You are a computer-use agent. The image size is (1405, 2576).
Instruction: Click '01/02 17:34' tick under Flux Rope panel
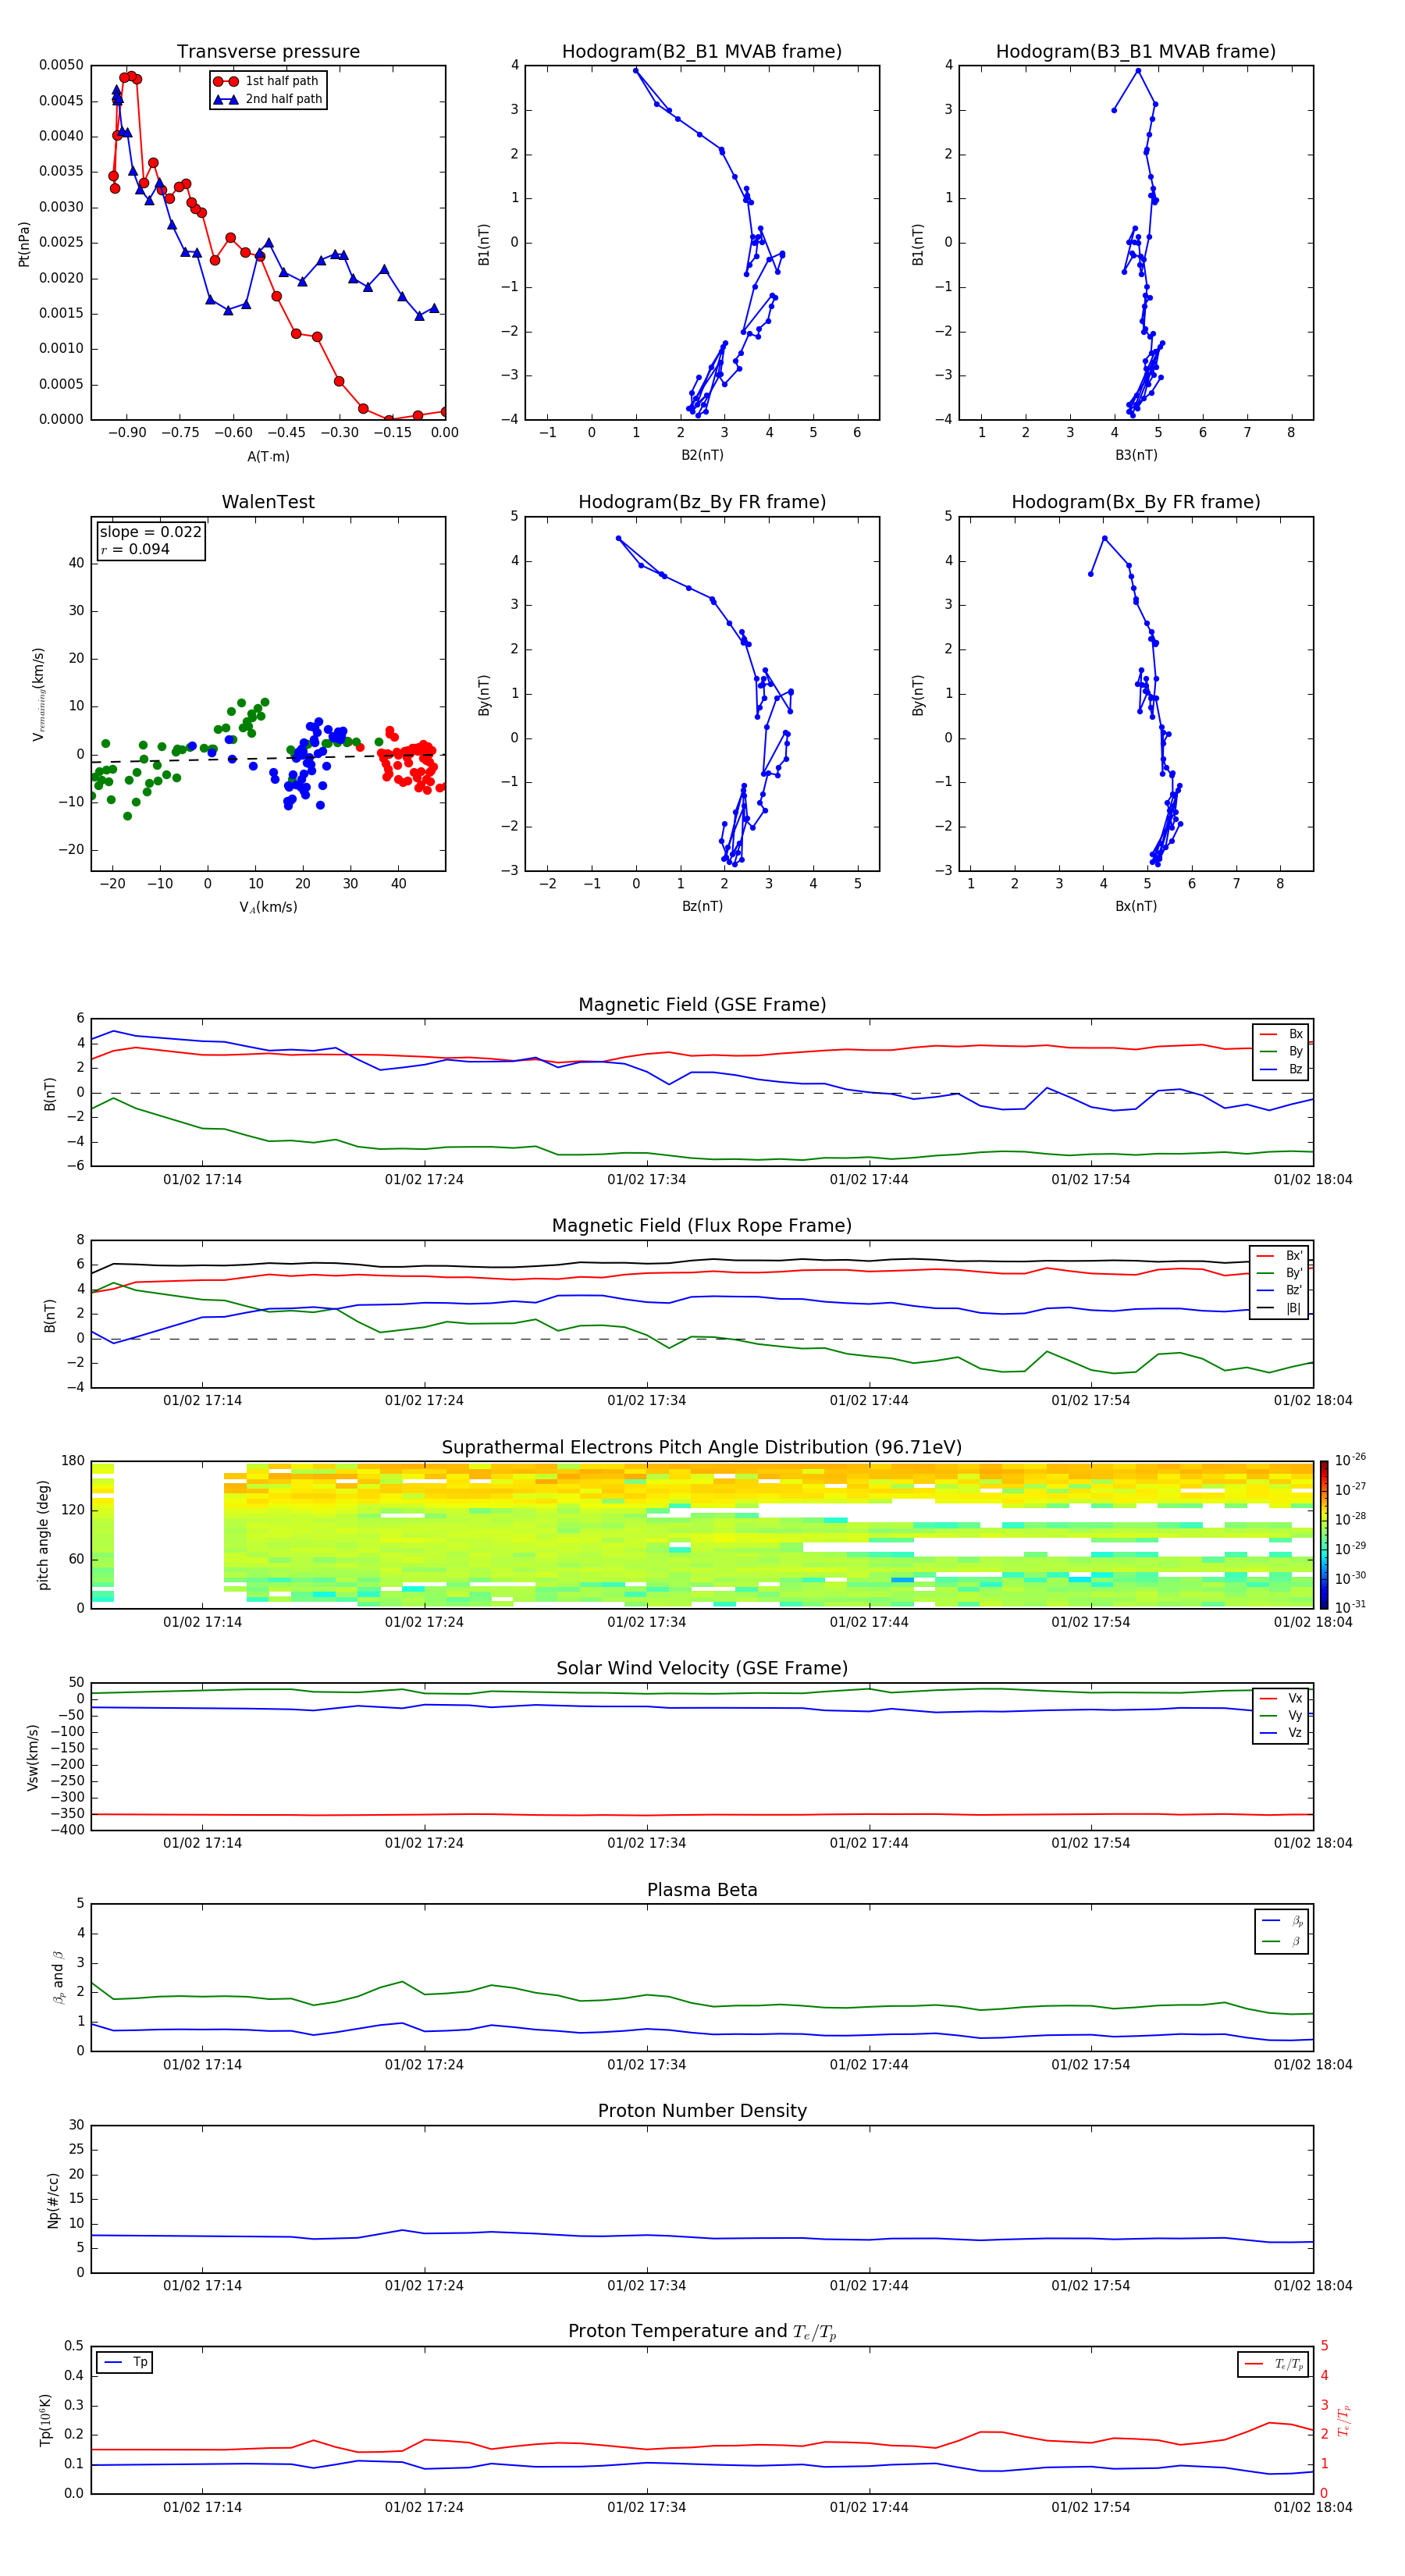click(x=647, y=1401)
